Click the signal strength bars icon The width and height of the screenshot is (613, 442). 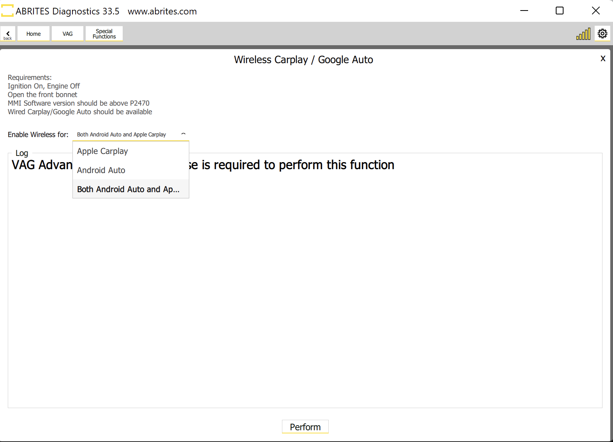(583, 34)
